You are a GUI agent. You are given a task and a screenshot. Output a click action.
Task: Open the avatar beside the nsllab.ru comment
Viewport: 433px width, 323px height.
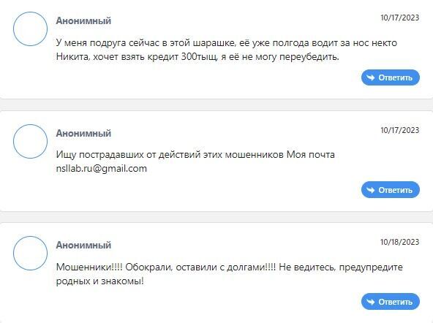click(31, 141)
